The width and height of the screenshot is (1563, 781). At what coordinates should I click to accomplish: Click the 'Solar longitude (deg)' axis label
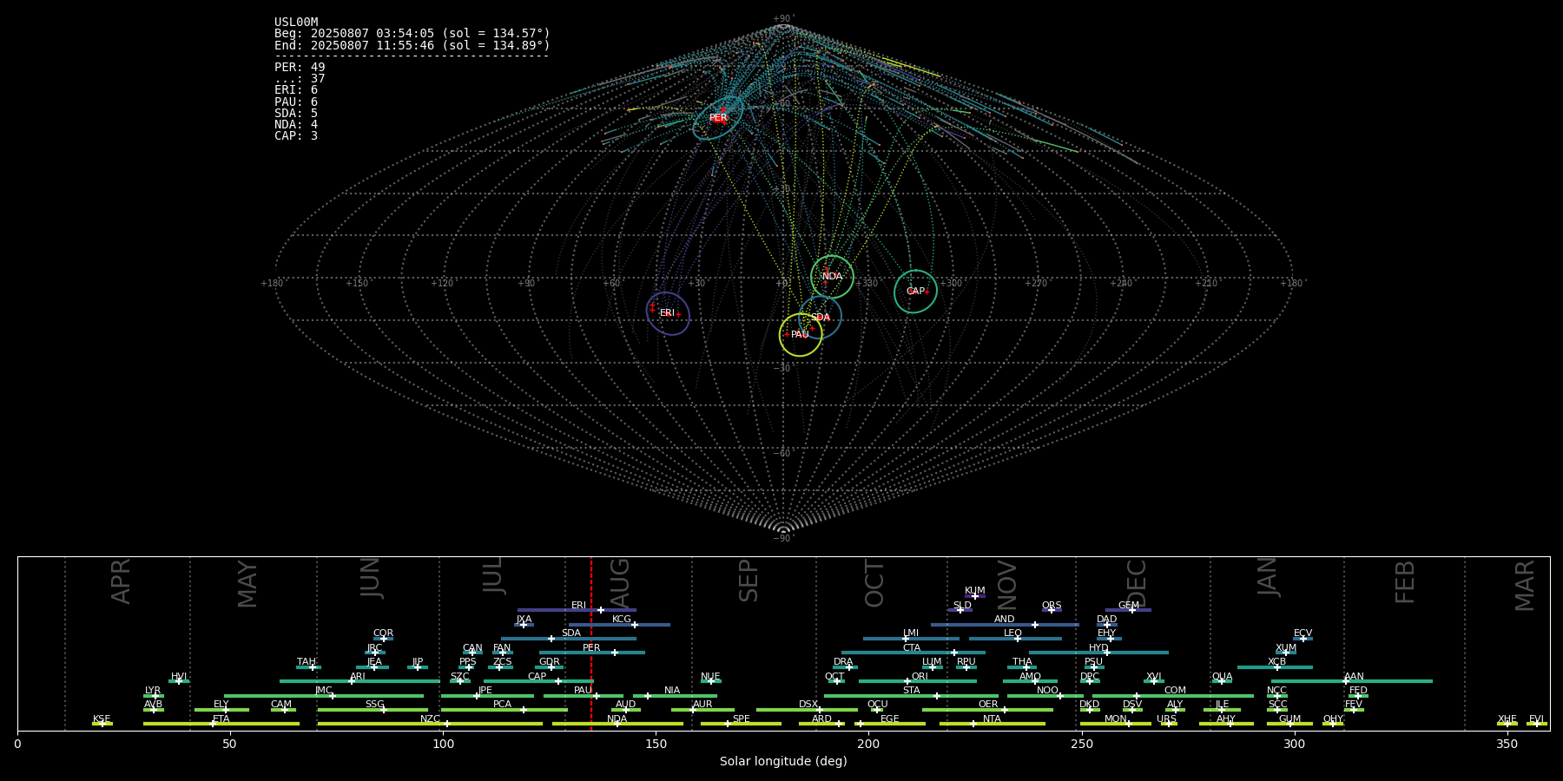pos(783,761)
